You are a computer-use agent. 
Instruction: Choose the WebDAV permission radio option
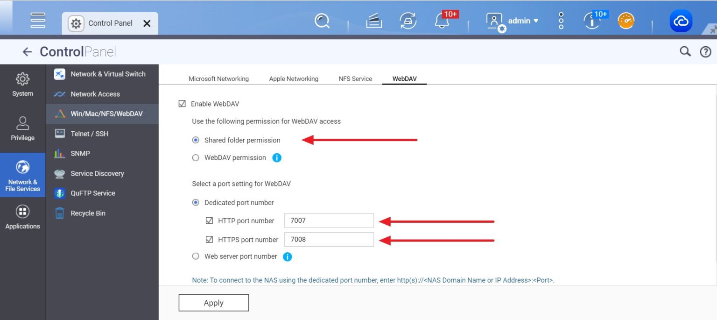click(x=196, y=157)
